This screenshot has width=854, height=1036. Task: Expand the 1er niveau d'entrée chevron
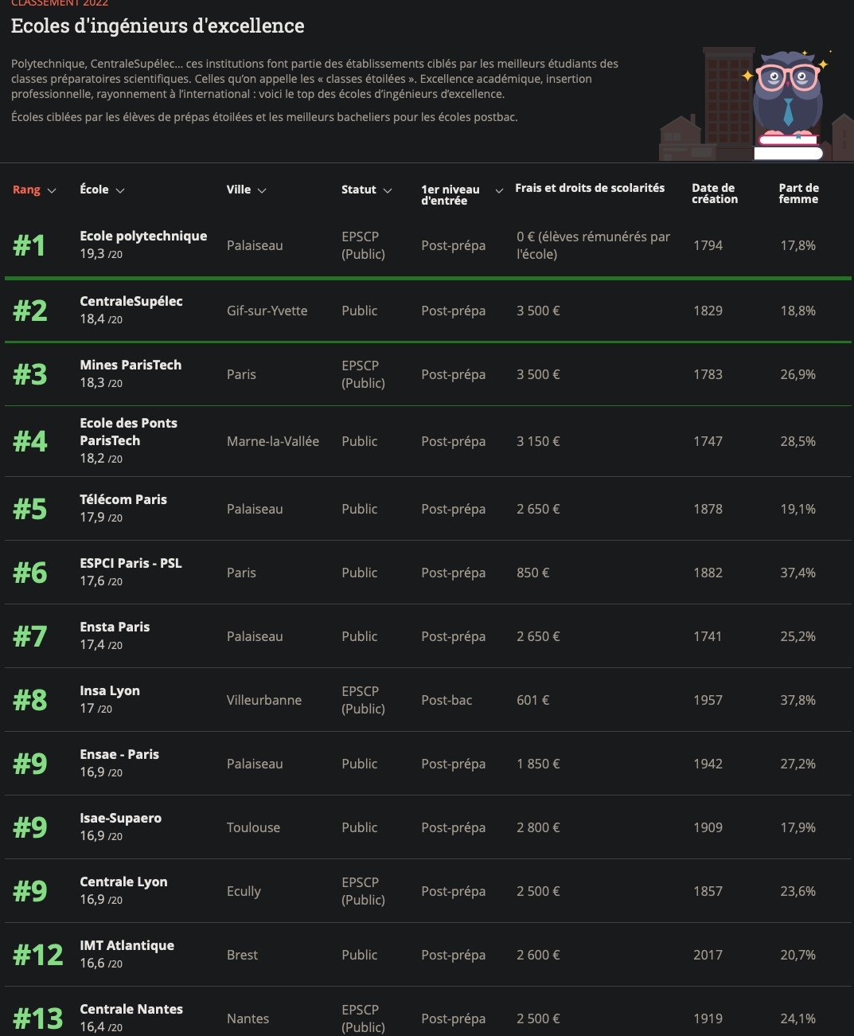(499, 191)
